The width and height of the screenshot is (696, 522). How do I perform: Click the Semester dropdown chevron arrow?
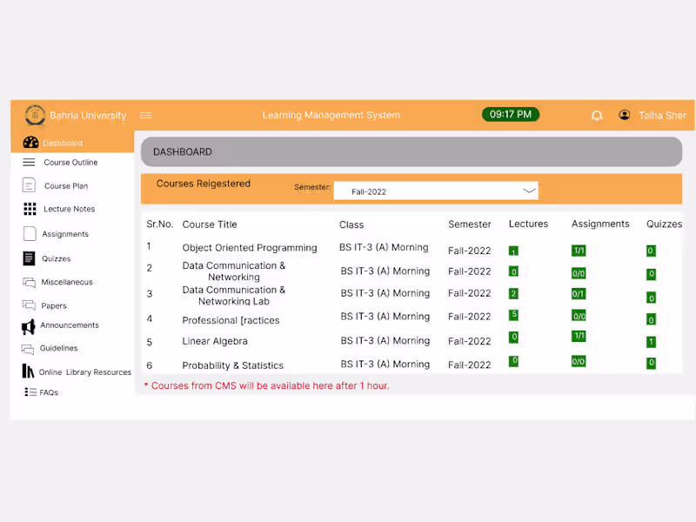point(529,191)
